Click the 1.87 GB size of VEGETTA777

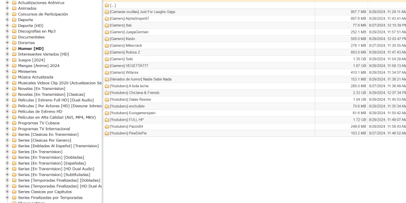(x=359, y=66)
